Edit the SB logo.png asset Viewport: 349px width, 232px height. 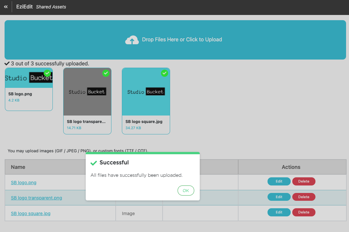(279, 181)
